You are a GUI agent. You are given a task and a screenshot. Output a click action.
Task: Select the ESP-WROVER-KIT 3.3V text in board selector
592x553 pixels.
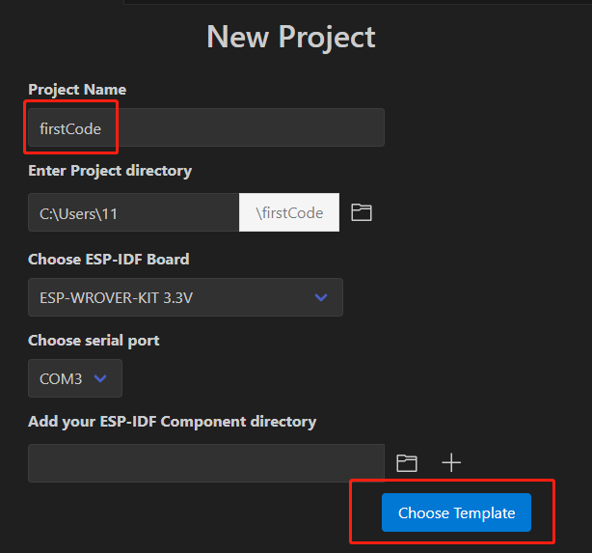point(117,297)
